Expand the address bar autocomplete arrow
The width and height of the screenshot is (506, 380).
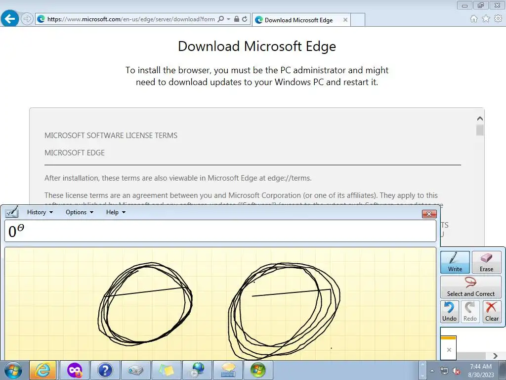click(228, 19)
